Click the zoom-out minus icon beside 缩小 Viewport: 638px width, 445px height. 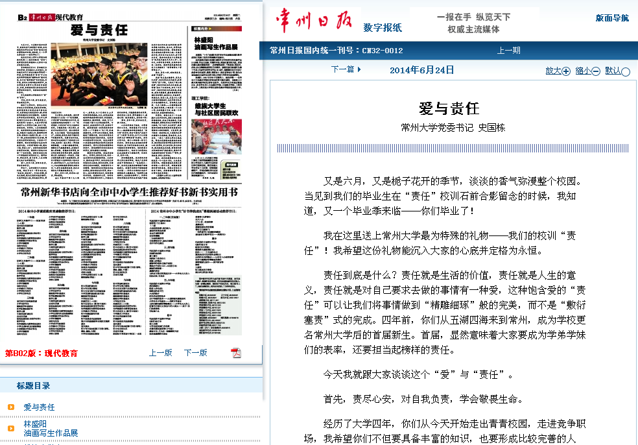[596, 71]
